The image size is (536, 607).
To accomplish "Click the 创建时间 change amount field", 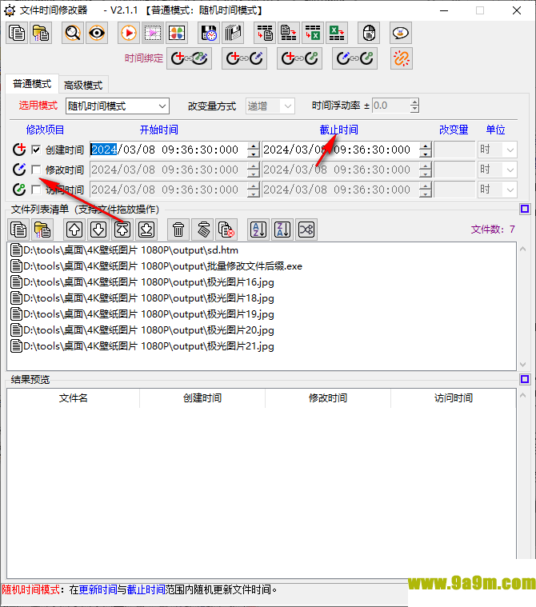I will point(454,150).
